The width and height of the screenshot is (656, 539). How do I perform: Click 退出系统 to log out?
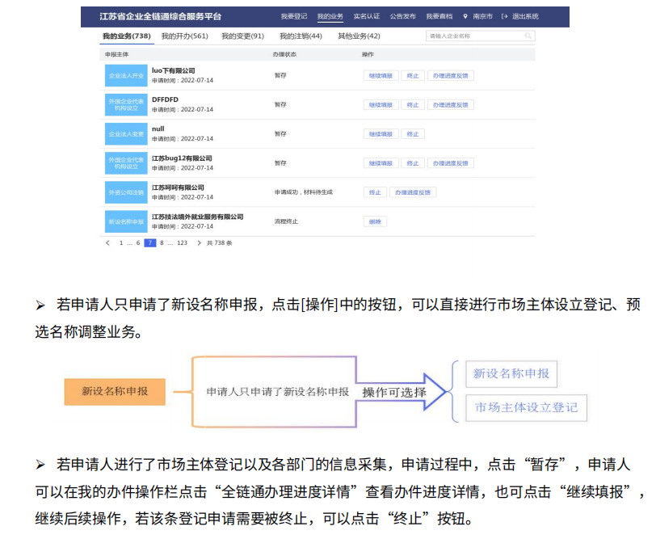(525, 16)
